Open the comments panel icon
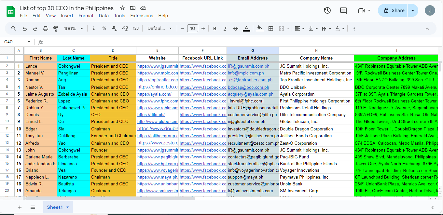443x215 pixels. [343, 10]
